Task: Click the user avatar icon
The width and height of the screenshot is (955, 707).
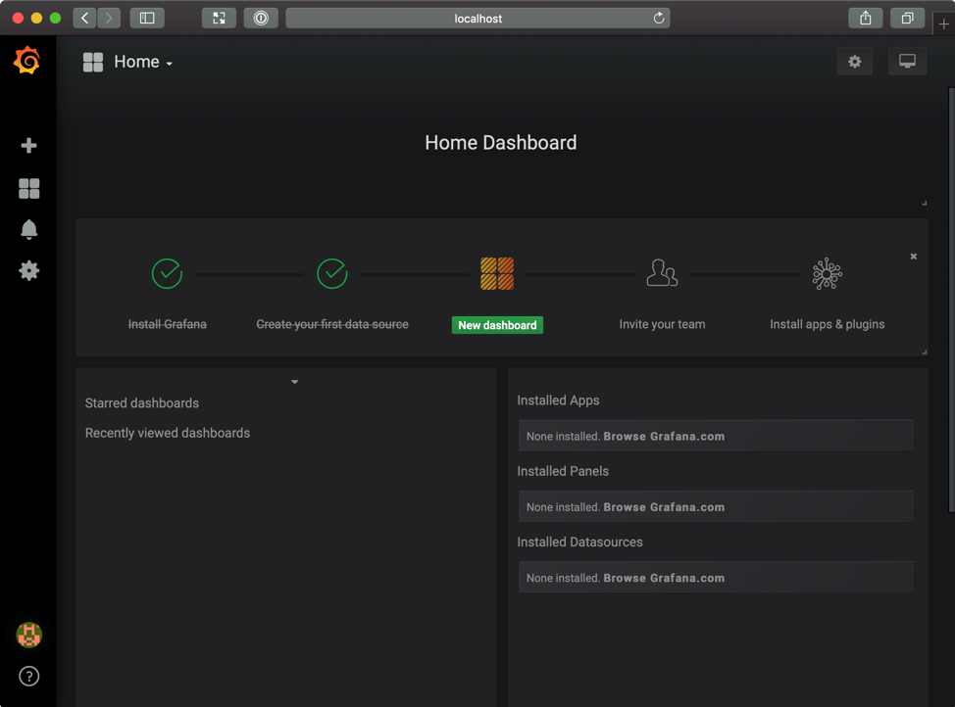Action: (x=28, y=635)
